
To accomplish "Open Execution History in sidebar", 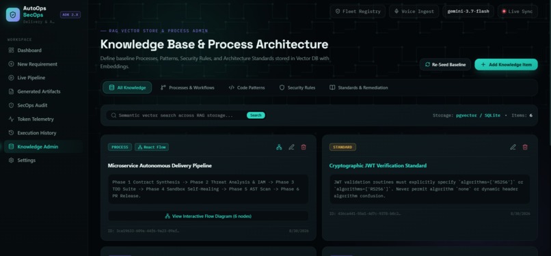I will click(43, 133).
